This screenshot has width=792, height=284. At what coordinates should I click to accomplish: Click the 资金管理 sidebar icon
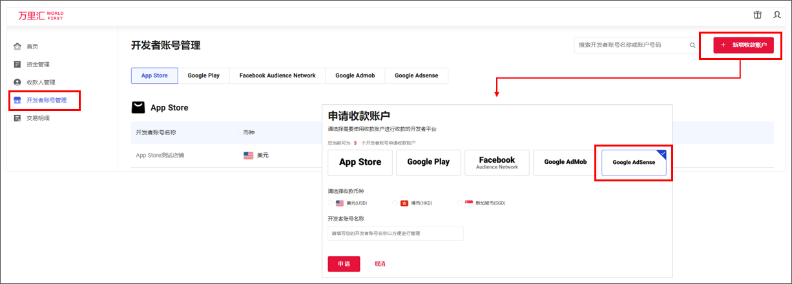click(x=17, y=65)
